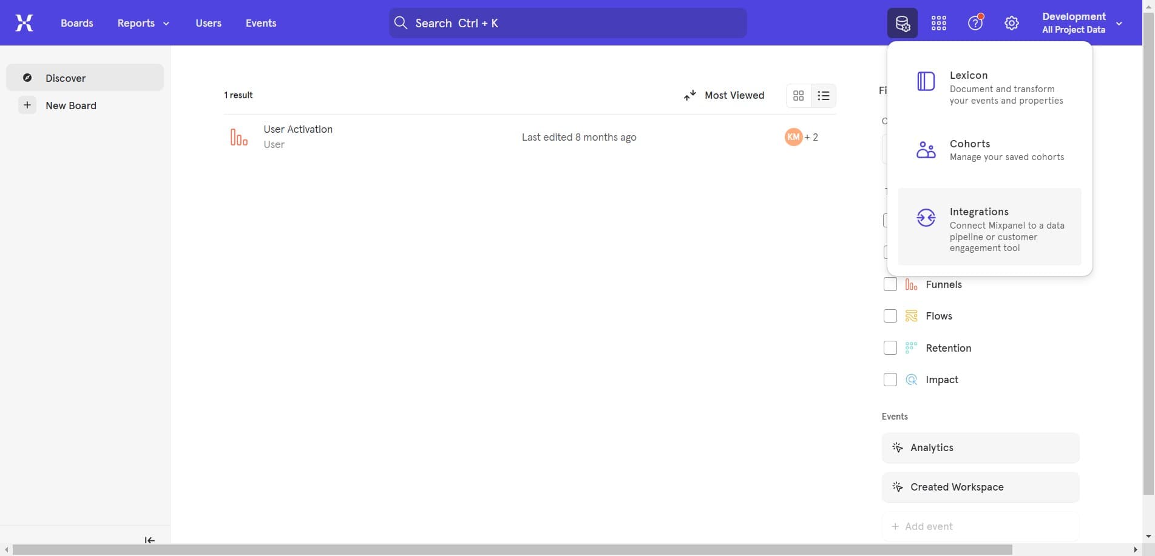Image resolution: width=1155 pixels, height=556 pixels.
Task: Open the help menu icon
Action: [975, 22]
